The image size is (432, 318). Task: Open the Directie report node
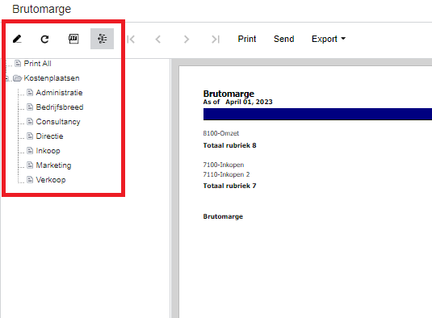pyautogui.click(x=49, y=136)
